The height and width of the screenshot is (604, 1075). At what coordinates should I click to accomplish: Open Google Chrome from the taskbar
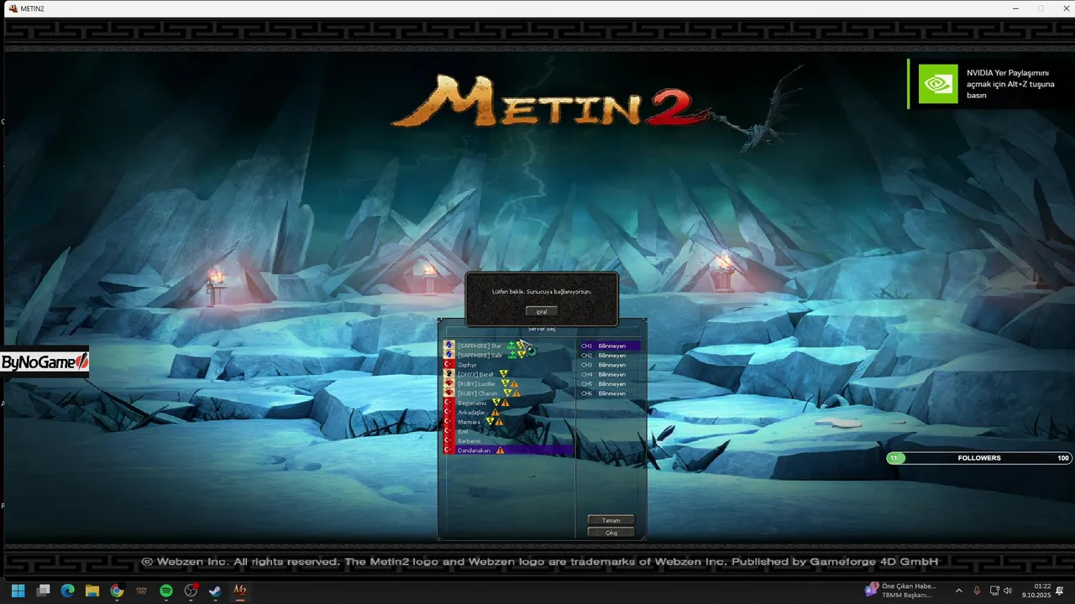coord(117,591)
